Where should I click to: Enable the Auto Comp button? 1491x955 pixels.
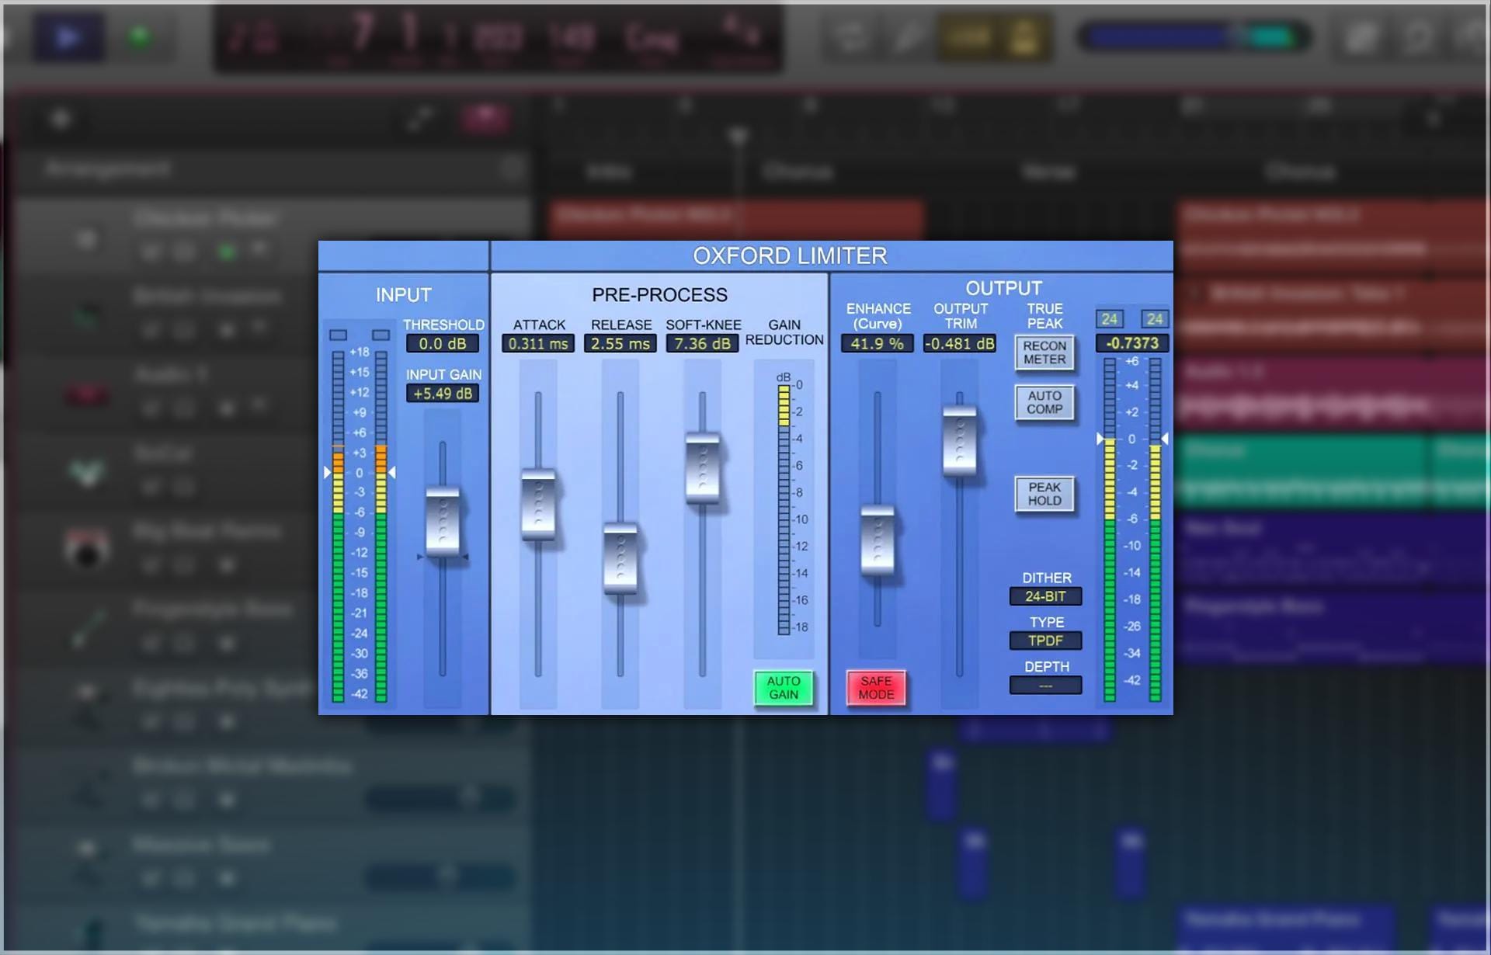[x=1044, y=402]
